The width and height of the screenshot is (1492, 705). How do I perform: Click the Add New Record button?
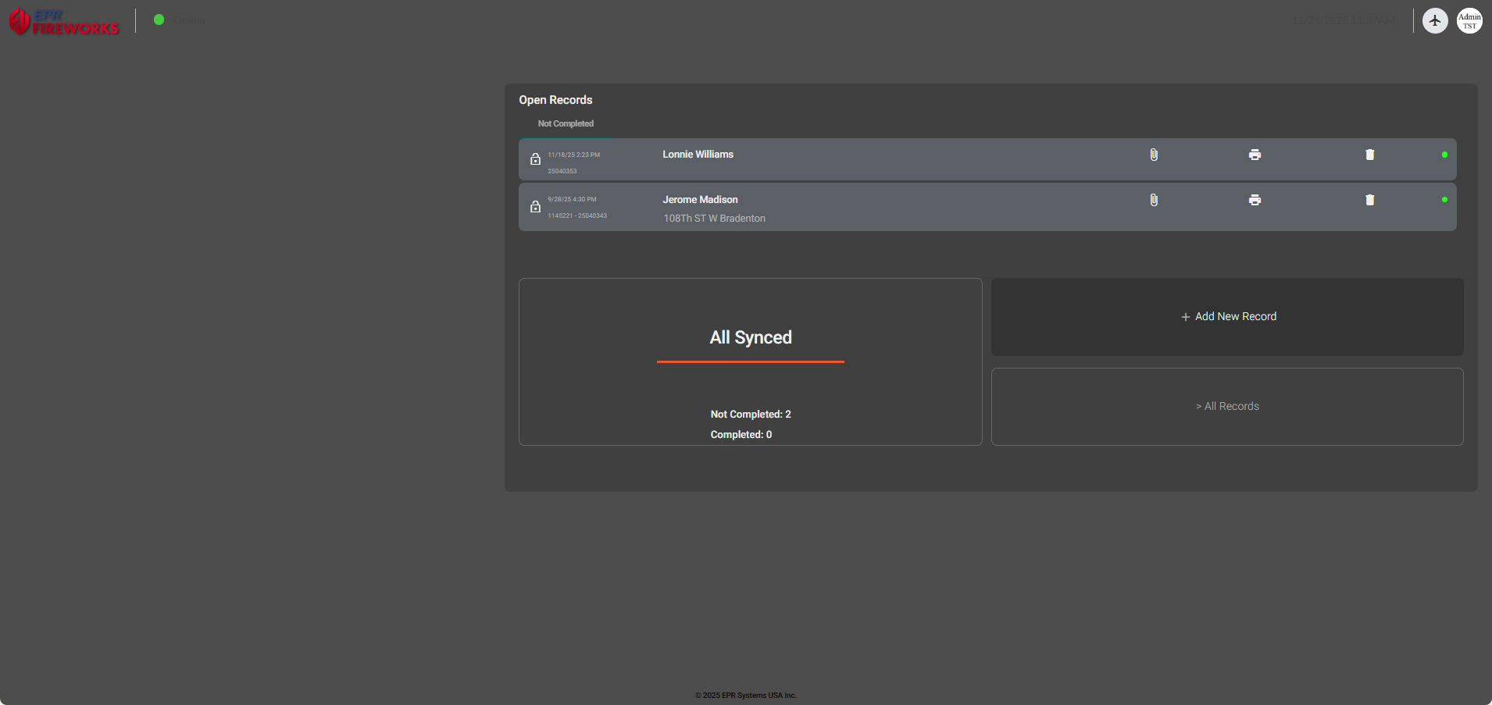(x=1226, y=316)
